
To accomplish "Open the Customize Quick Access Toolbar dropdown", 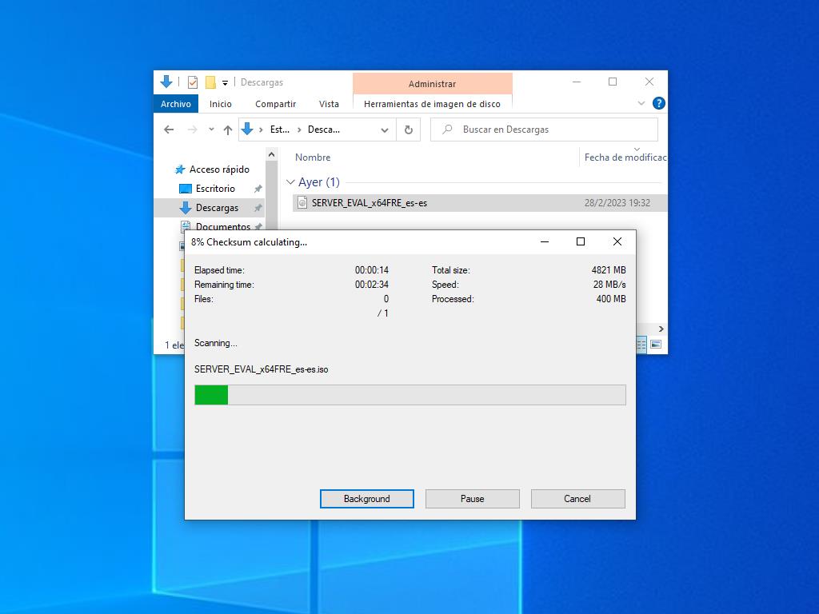I will point(225,83).
